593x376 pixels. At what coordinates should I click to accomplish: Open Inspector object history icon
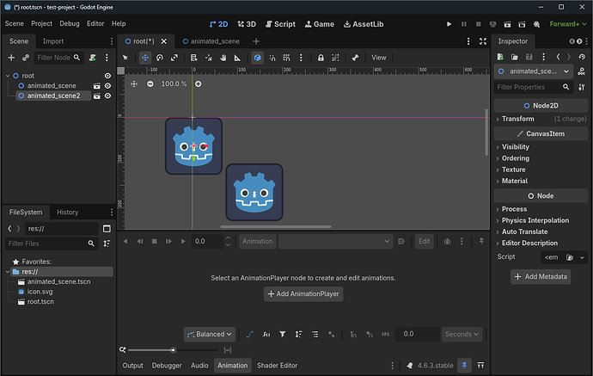click(x=582, y=57)
